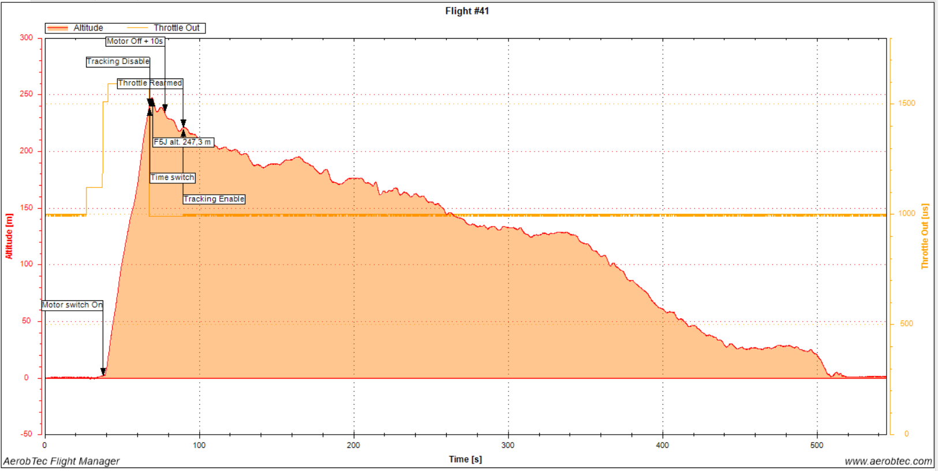The image size is (938, 471).
Task: Select the Altitude legend label
Action: coord(88,28)
